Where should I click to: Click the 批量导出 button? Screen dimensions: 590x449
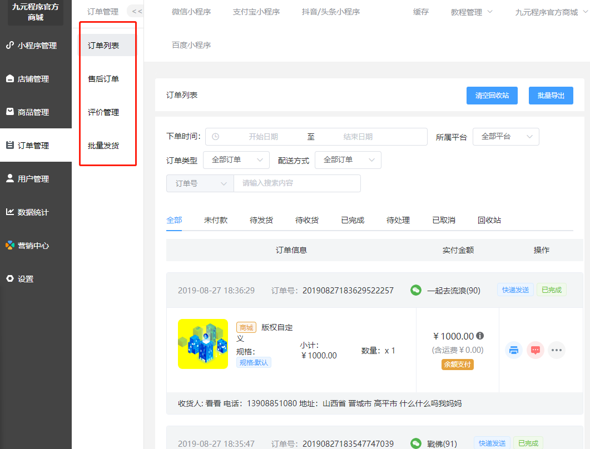[551, 96]
